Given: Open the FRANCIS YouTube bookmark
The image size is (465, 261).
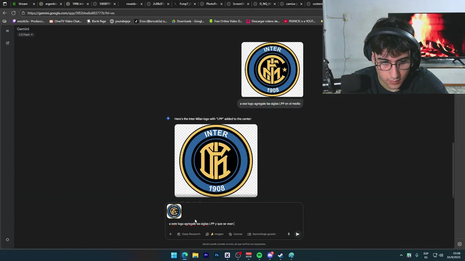Looking at the screenshot, I should 300,21.
